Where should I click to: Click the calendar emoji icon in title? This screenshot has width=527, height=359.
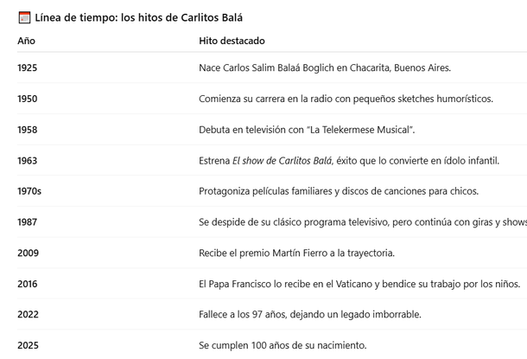(x=24, y=16)
